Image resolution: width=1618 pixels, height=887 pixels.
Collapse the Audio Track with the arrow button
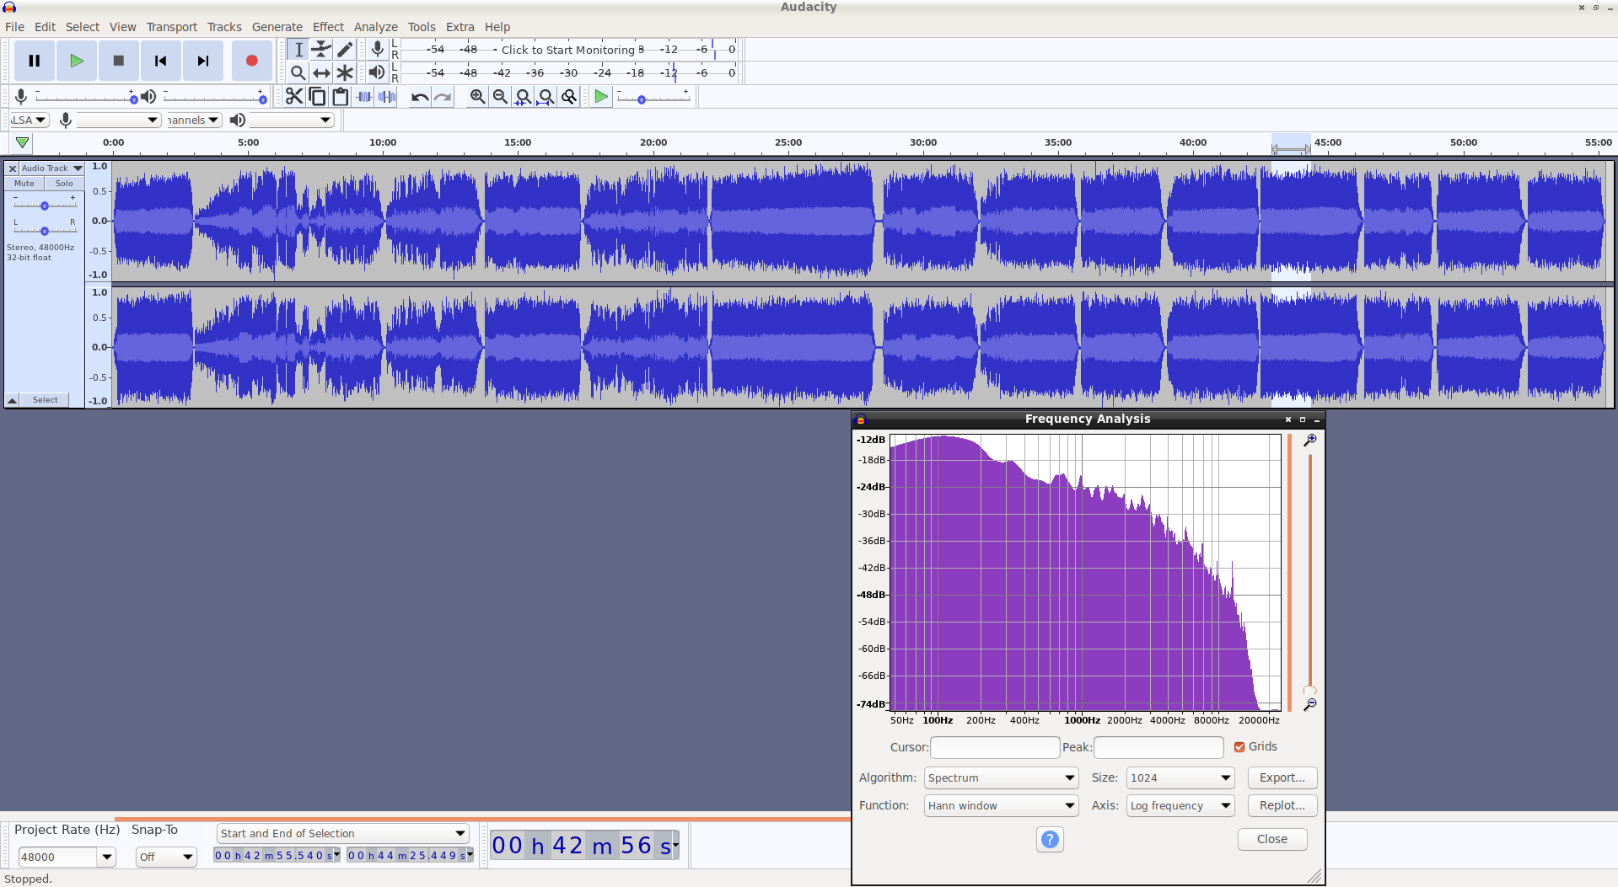pyautogui.click(x=13, y=400)
